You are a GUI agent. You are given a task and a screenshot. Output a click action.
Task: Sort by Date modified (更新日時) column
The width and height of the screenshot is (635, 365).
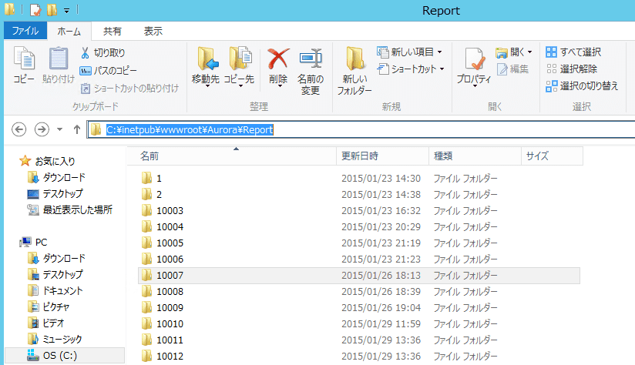click(382, 156)
